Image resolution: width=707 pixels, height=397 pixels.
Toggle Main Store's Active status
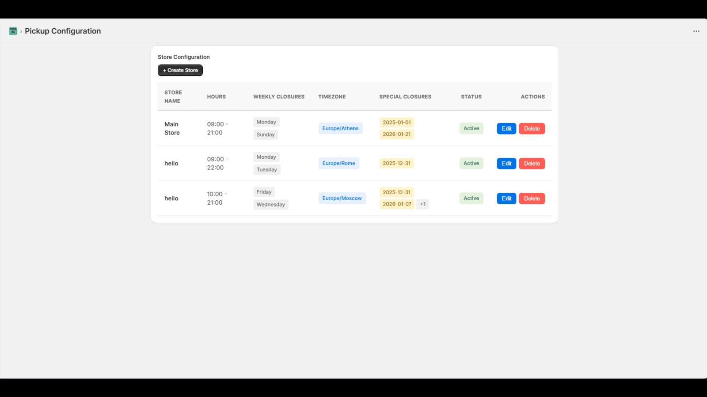pos(471,128)
